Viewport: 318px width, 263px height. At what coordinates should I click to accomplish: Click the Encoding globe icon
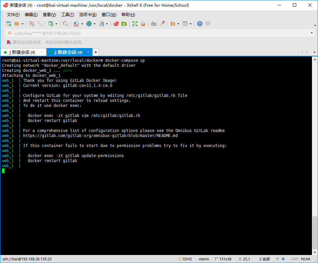point(89,24)
